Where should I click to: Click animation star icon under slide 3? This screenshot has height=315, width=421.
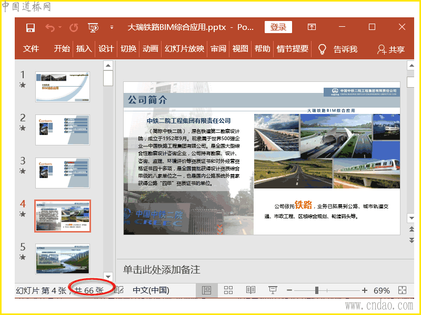pyautogui.click(x=23, y=171)
